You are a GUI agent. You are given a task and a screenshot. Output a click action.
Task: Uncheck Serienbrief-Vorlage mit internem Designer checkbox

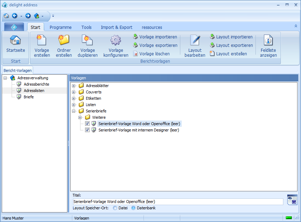[x=88, y=130]
